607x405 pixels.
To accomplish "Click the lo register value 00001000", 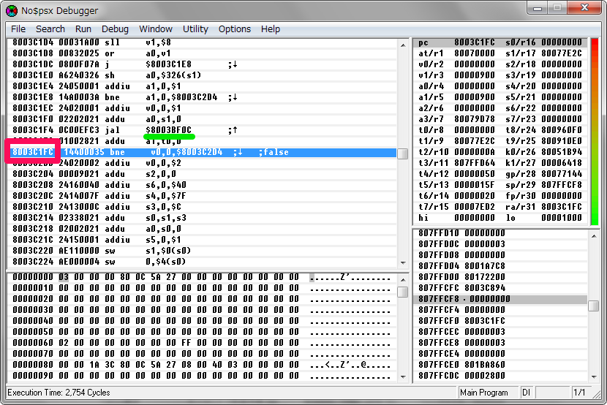I will [562, 218].
